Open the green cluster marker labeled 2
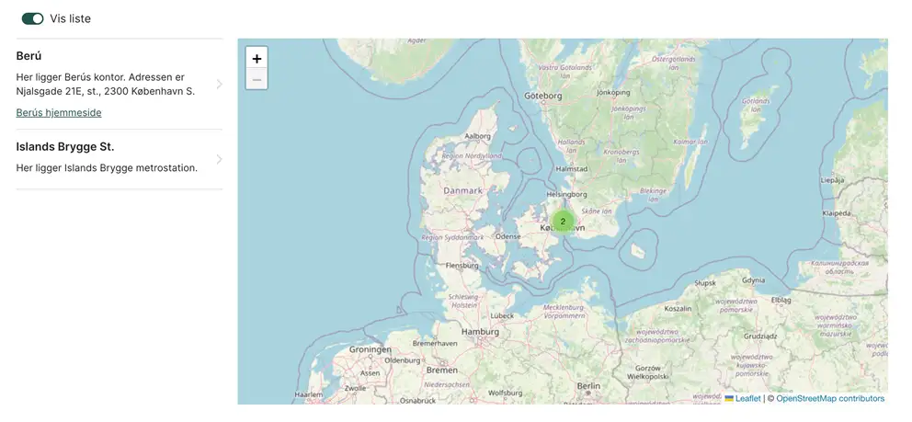This screenshot has width=912, height=422. [x=563, y=222]
